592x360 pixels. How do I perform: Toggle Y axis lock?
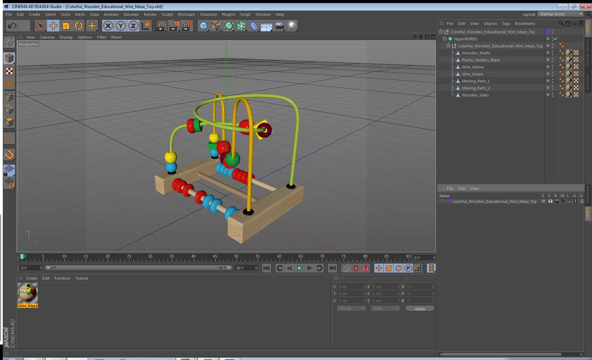point(121,26)
